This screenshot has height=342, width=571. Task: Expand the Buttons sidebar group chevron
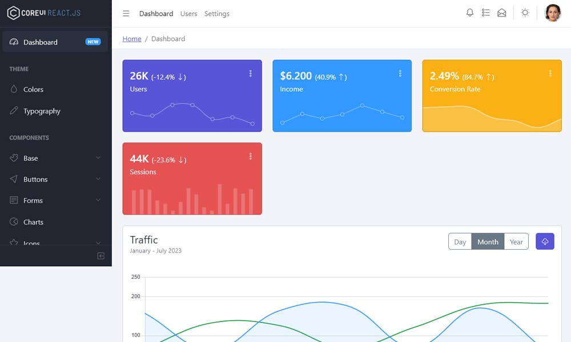pos(98,179)
